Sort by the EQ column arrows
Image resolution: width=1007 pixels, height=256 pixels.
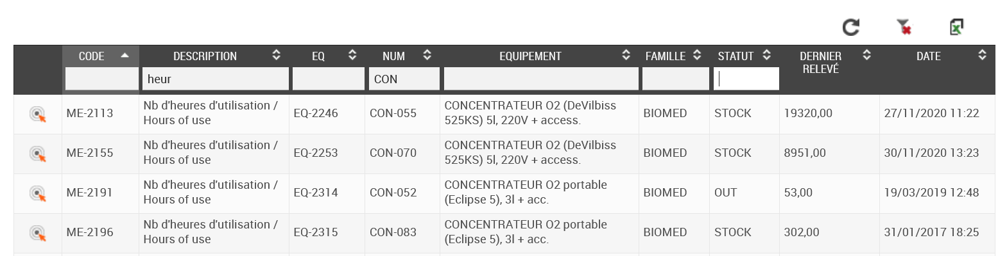352,55
